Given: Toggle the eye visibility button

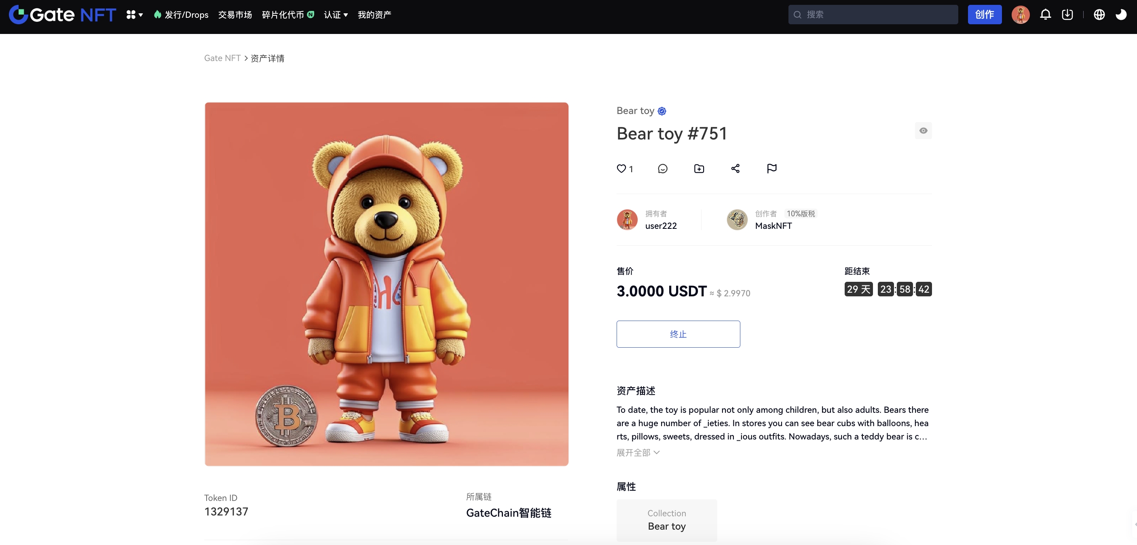Looking at the screenshot, I should [923, 131].
